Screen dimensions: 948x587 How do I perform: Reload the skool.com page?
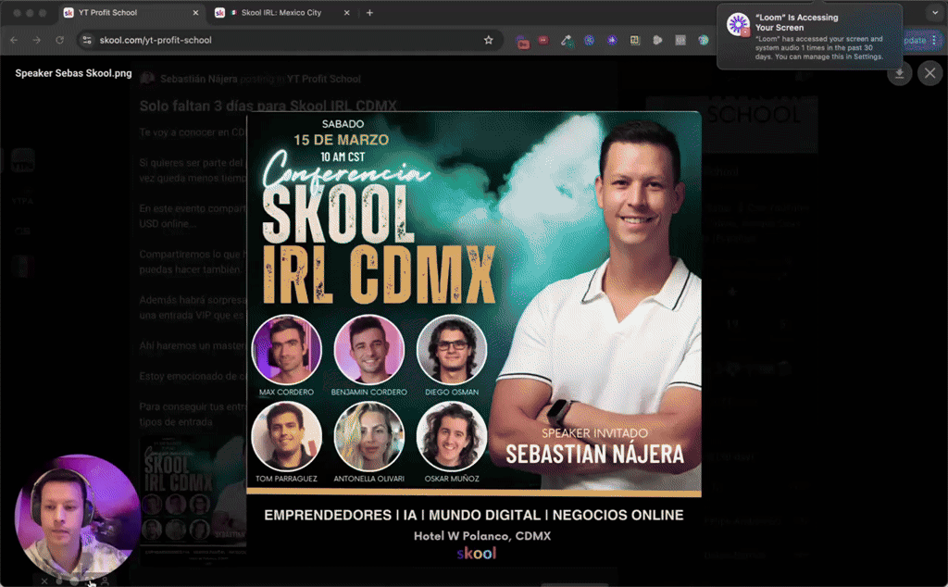click(60, 40)
